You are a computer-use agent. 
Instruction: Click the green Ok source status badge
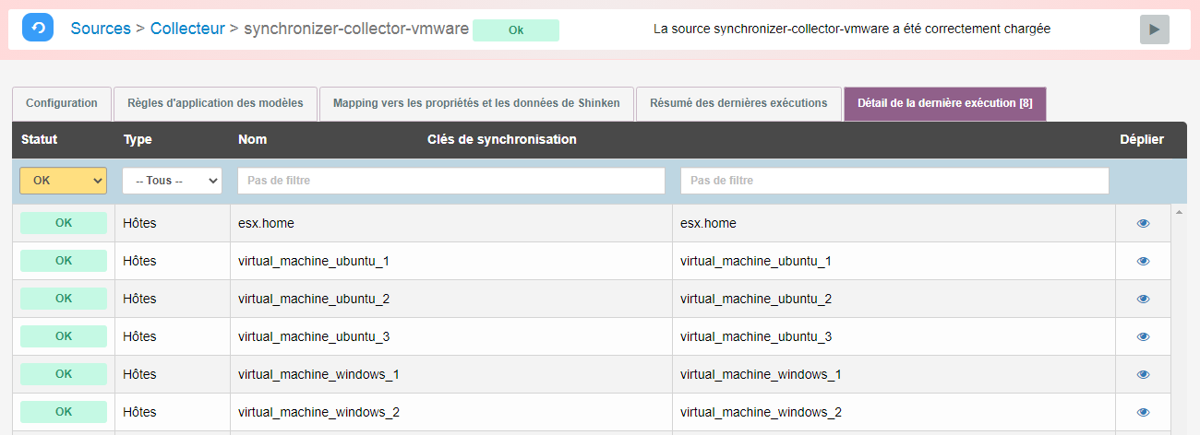click(516, 30)
